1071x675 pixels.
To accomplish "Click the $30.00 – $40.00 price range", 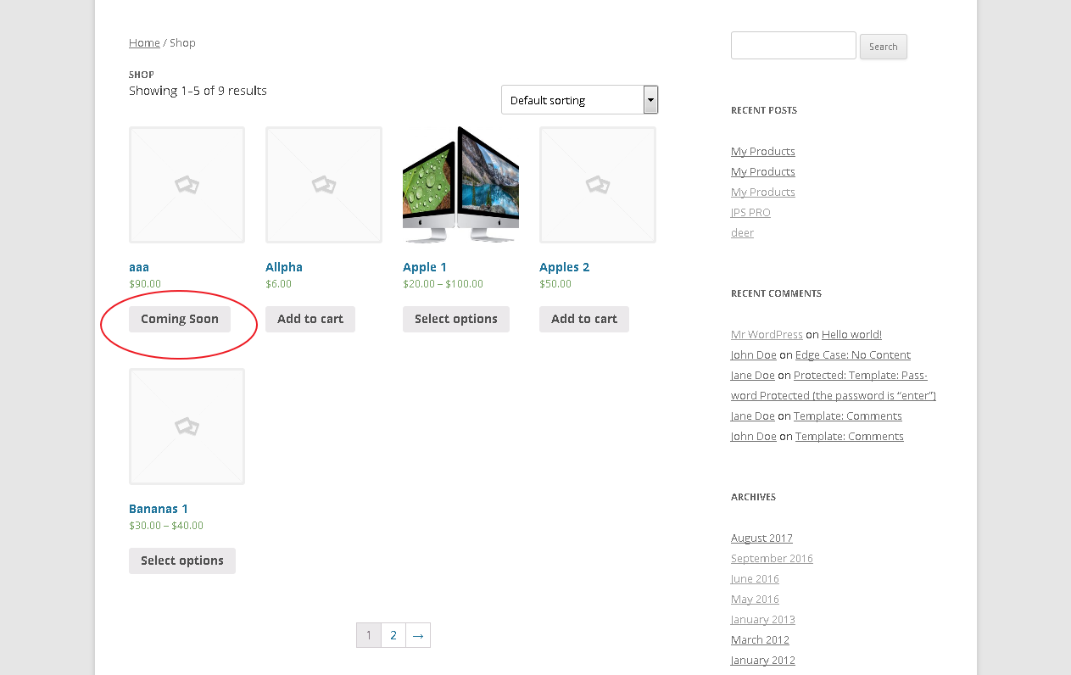I will point(166,526).
